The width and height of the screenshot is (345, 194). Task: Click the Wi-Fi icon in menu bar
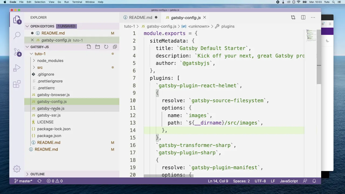(299, 2)
